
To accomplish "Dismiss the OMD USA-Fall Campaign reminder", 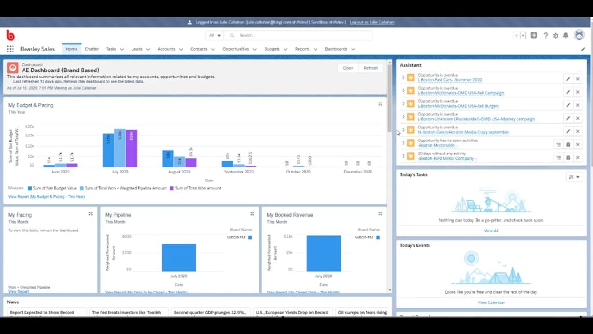I will 578,92.
